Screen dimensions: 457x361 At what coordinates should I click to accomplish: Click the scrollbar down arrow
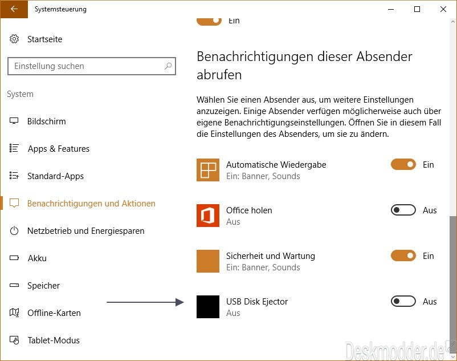click(x=452, y=356)
